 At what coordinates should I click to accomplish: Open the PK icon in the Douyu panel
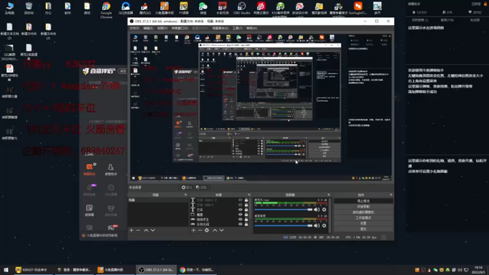[x=111, y=227]
